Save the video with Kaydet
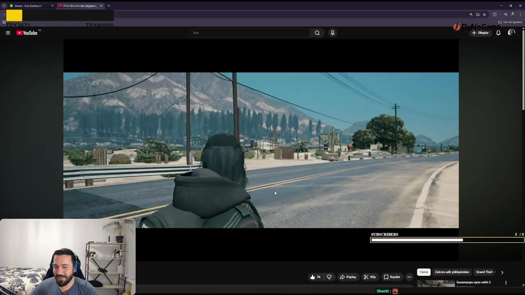The height and width of the screenshot is (295, 525). (x=392, y=277)
